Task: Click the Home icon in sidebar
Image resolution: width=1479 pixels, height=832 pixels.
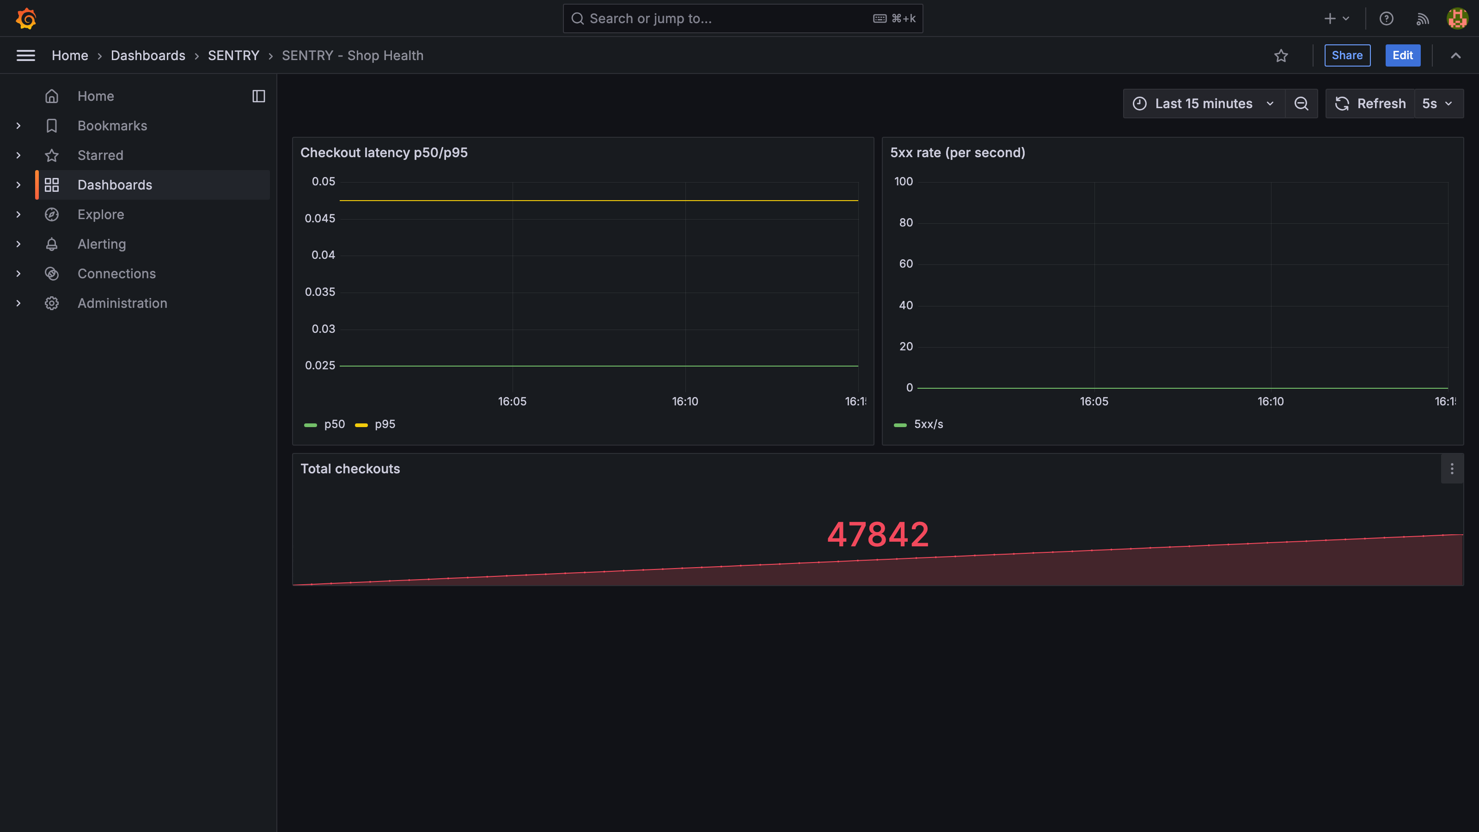Action: 52,96
